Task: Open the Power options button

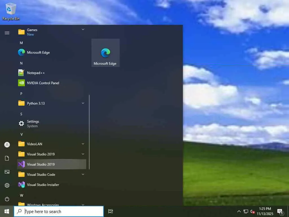Action: pyautogui.click(x=7, y=199)
